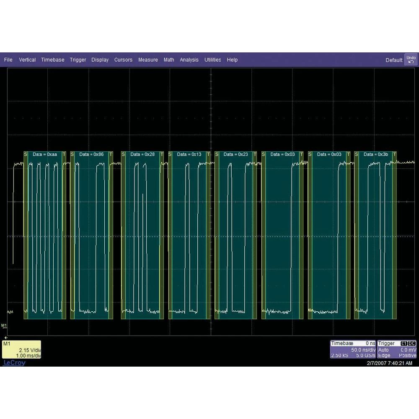Screen dimensions: 419x419
Task: Open the Timebase descriptor box
Action: click(x=353, y=349)
